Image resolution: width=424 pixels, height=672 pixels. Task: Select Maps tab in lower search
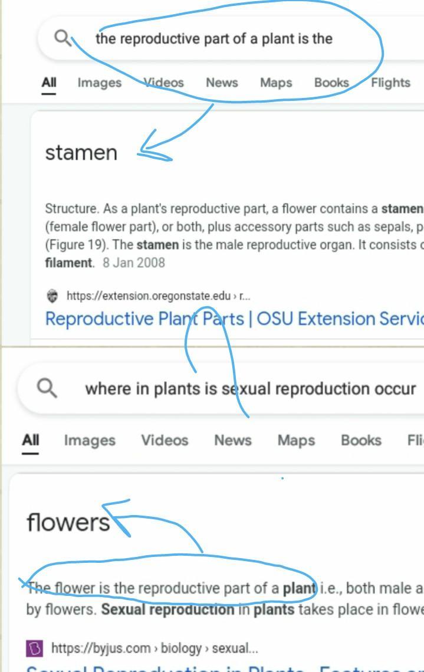pos(295,440)
